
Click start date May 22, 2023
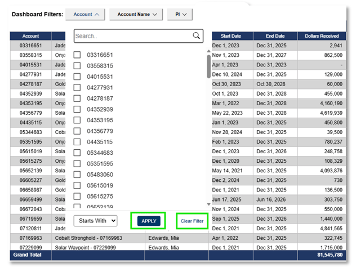coord(227,113)
